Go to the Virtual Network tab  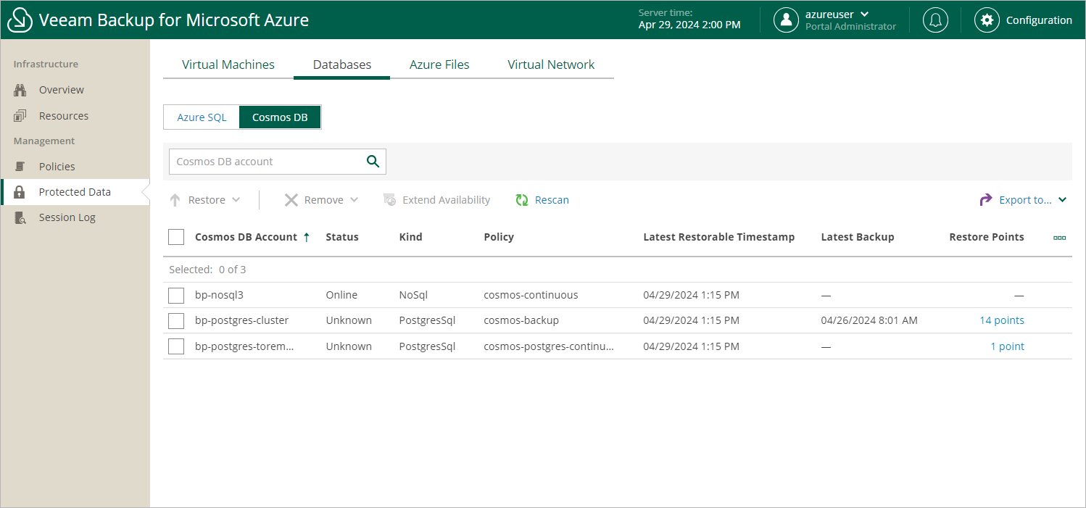[551, 64]
